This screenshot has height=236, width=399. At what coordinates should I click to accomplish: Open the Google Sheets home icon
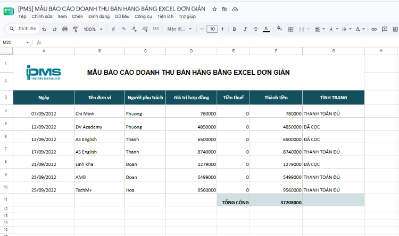click(x=9, y=12)
